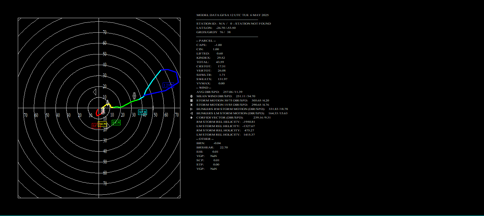Click the Bunkers LM left-pointing triangle legend symbol
Viewport: 484px width, 216px height.
[191, 113]
